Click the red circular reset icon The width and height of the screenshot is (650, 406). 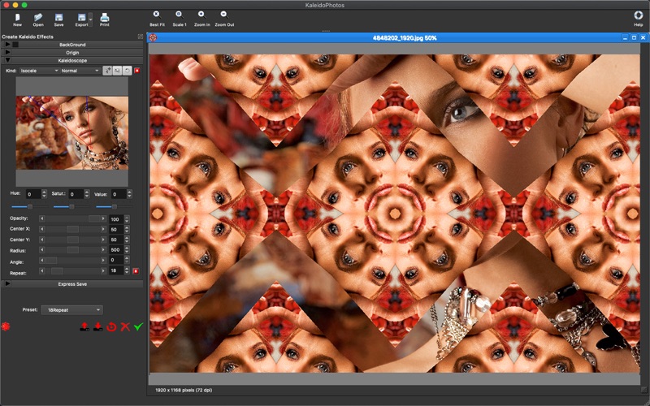point(111,327)
